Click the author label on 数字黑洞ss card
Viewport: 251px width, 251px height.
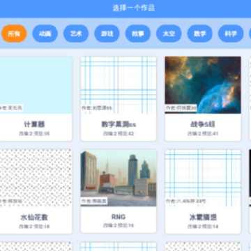pos(97,108)
